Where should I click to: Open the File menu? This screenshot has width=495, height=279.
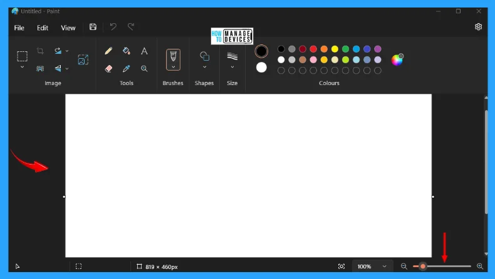click(x=19, y=28)
